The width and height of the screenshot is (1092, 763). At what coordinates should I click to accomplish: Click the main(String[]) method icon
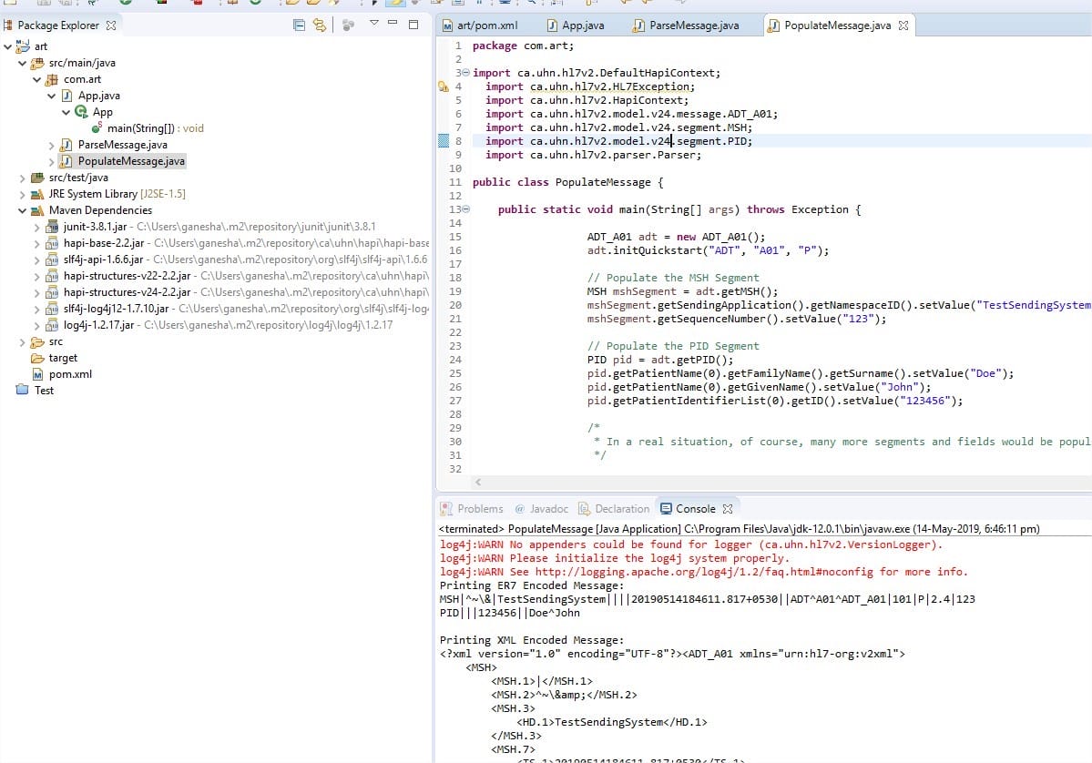[x=97, y=127]
